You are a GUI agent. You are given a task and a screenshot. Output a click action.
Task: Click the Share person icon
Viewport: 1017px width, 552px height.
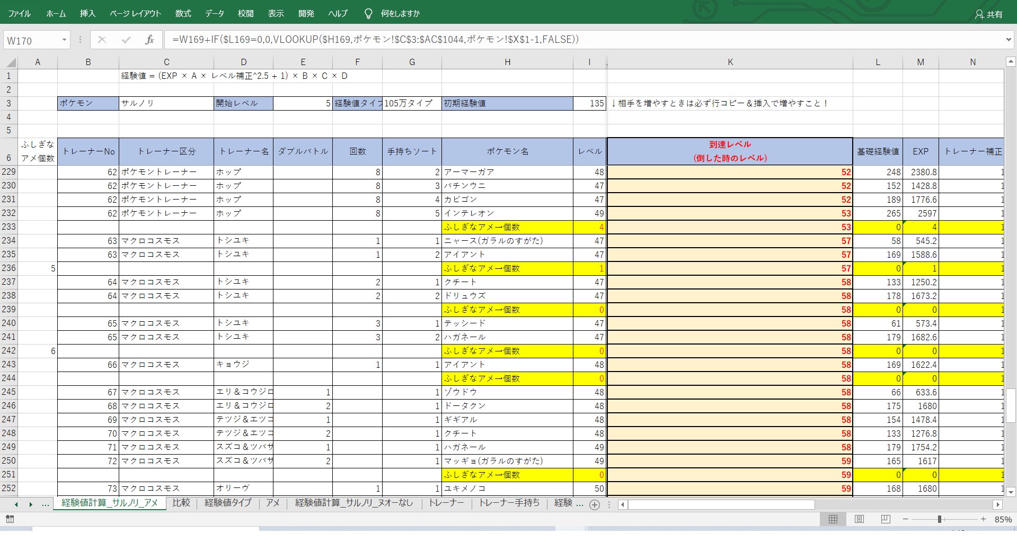979,14
